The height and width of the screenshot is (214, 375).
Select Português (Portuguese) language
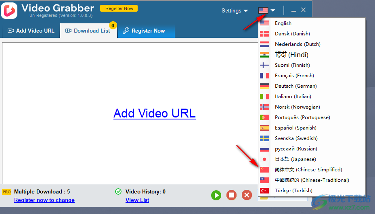312,117
